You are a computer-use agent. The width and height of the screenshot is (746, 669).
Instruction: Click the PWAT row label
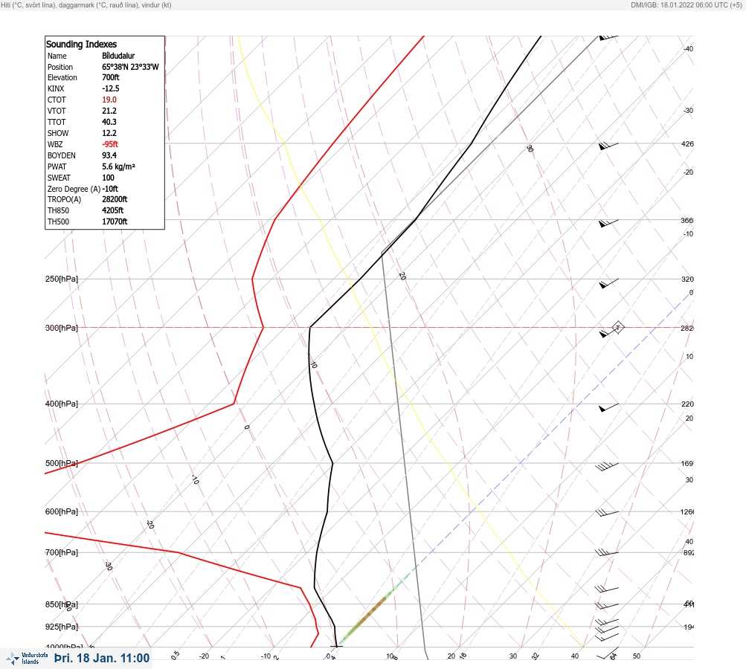coord(57,167)
